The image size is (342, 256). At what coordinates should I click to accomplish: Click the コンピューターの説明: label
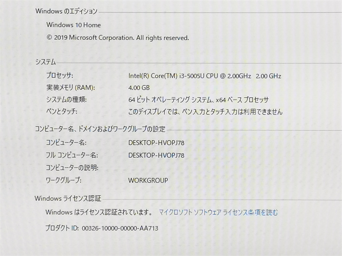[x=72, y=168]
